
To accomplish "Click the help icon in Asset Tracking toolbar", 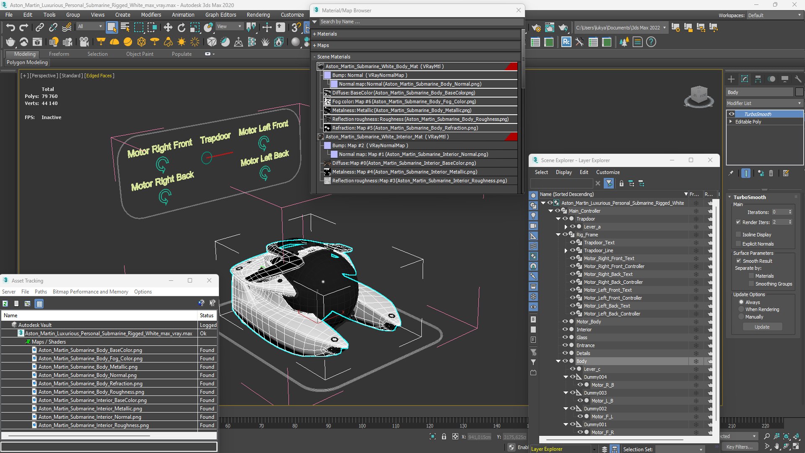I will [201, 303].
